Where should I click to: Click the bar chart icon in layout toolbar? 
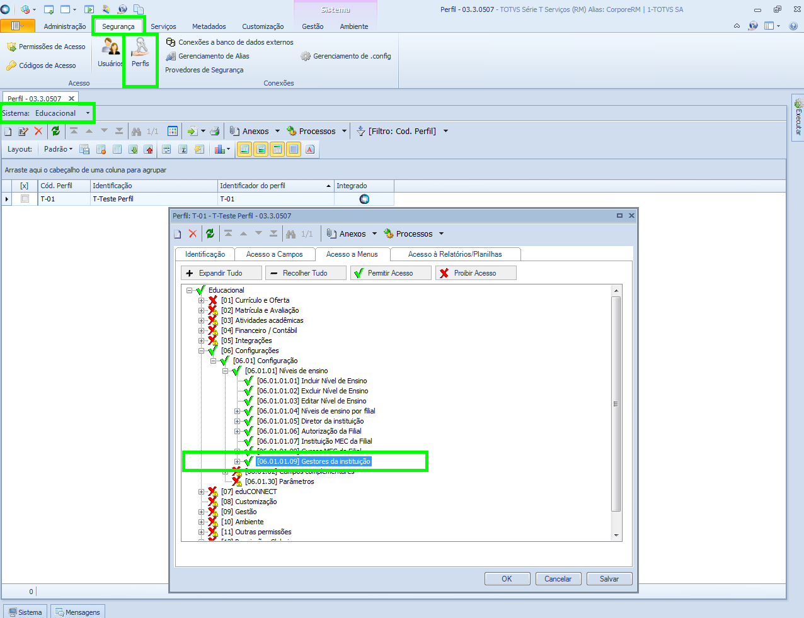[x=219, y=149]
